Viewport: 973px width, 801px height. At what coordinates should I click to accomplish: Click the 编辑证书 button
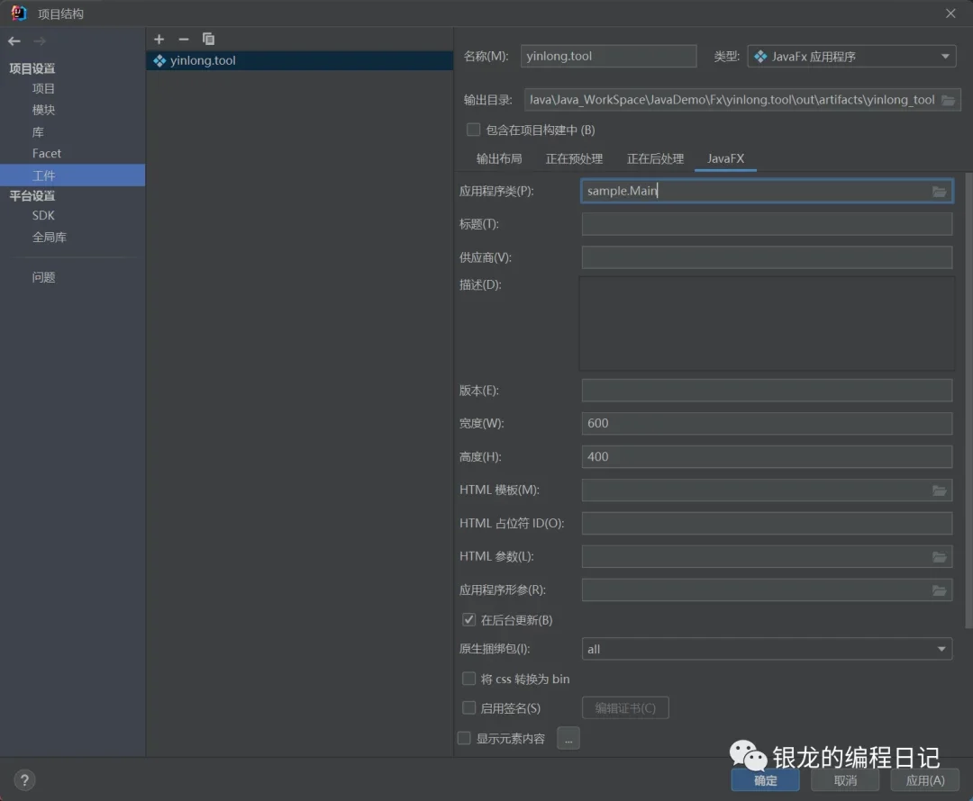[626, 707]
